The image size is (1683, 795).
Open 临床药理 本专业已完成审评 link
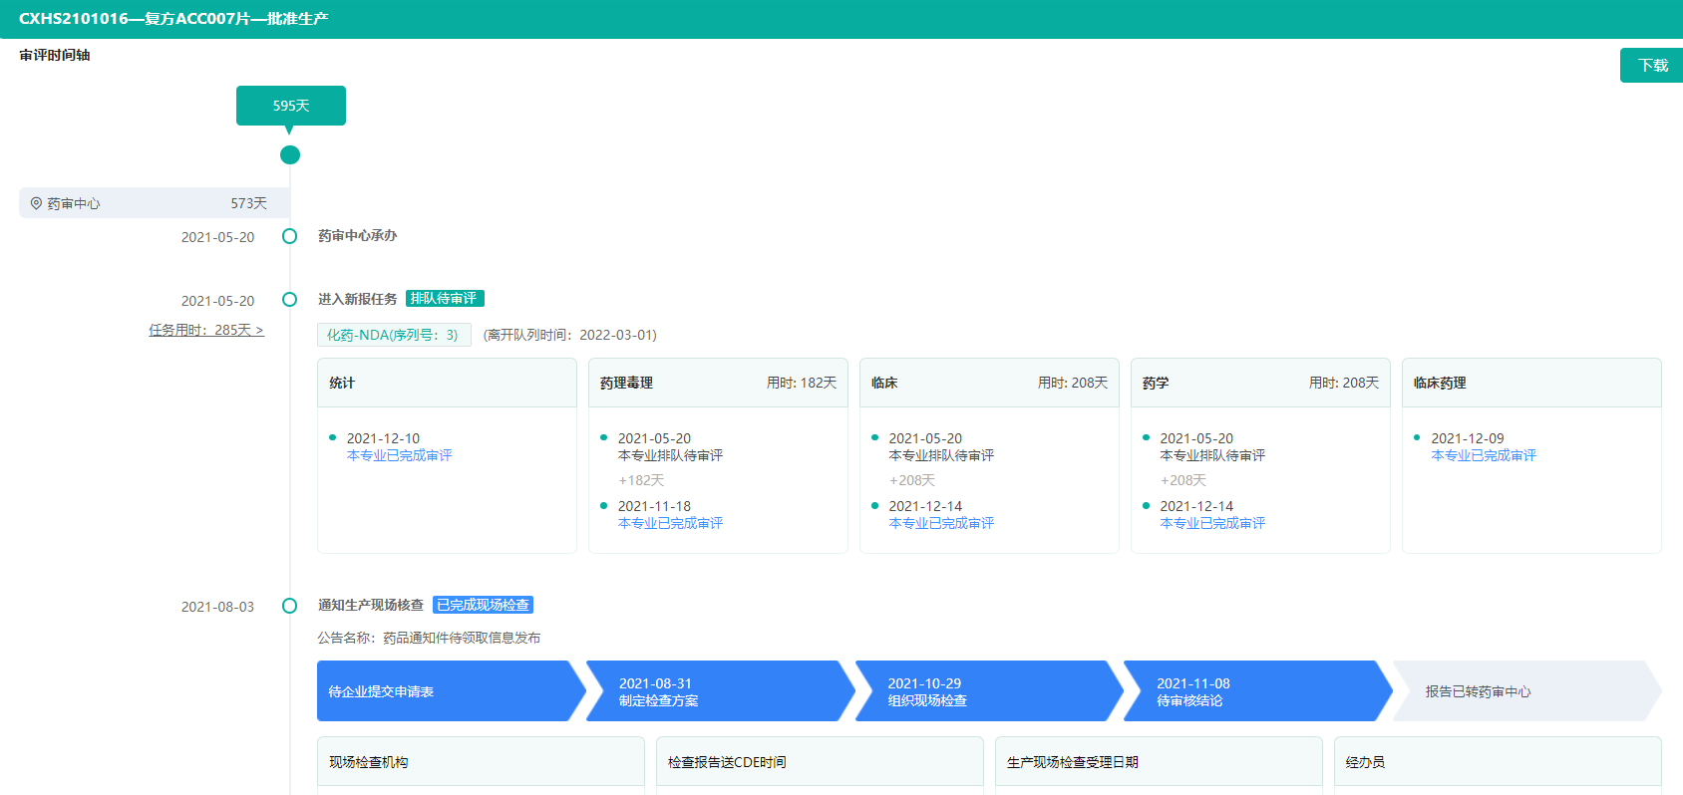1484,455
